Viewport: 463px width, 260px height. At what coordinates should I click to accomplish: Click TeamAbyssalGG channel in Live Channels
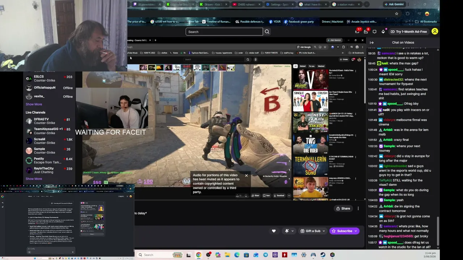[49, 131]
